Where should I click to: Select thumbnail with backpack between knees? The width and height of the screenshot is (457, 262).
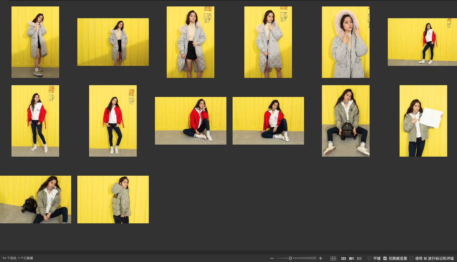click(x=345, y=121)
